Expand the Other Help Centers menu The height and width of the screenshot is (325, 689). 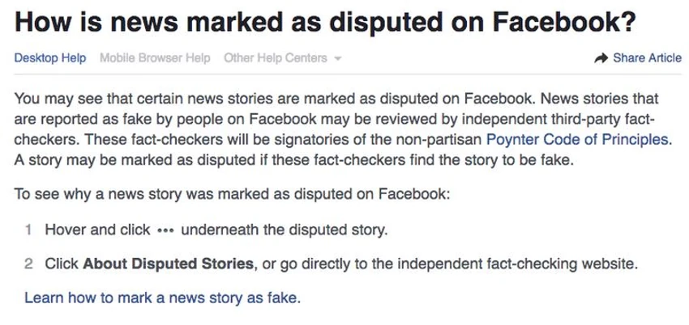click(x=283, y=58)
